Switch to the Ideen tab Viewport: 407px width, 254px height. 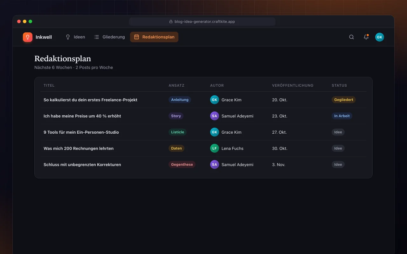point(75,37)
